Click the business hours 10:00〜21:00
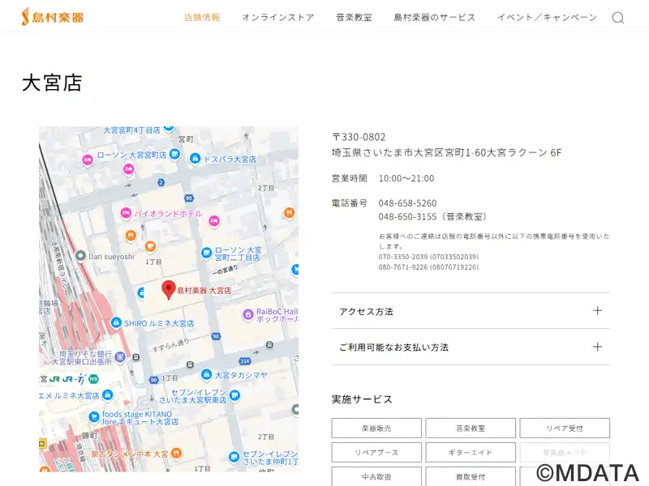 (x=406, y=178)
